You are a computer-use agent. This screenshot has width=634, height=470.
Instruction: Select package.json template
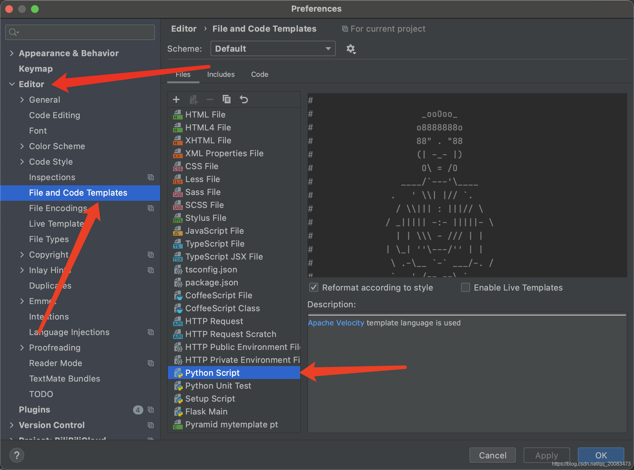pos(211,282)
